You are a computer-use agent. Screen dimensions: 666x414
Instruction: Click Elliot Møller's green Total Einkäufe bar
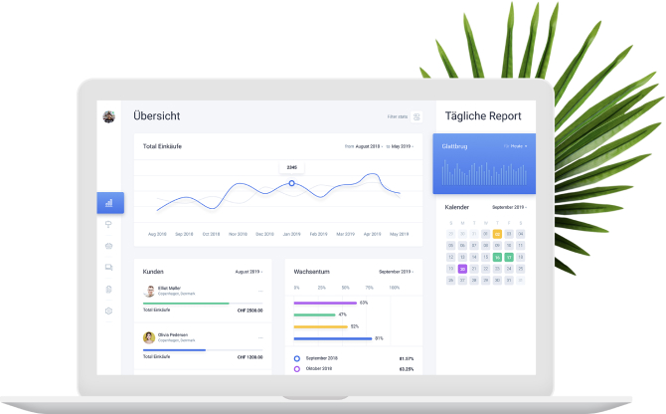(186, 304)
